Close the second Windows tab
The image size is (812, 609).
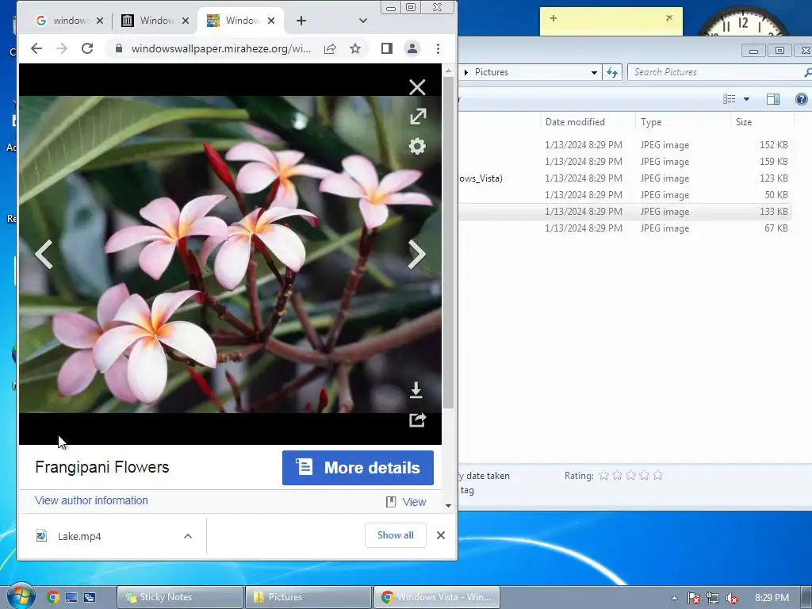click(186, 21)
